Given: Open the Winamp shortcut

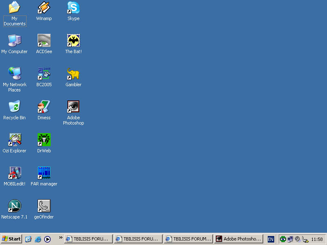Looking at the screenshot, I should (44, 11).
